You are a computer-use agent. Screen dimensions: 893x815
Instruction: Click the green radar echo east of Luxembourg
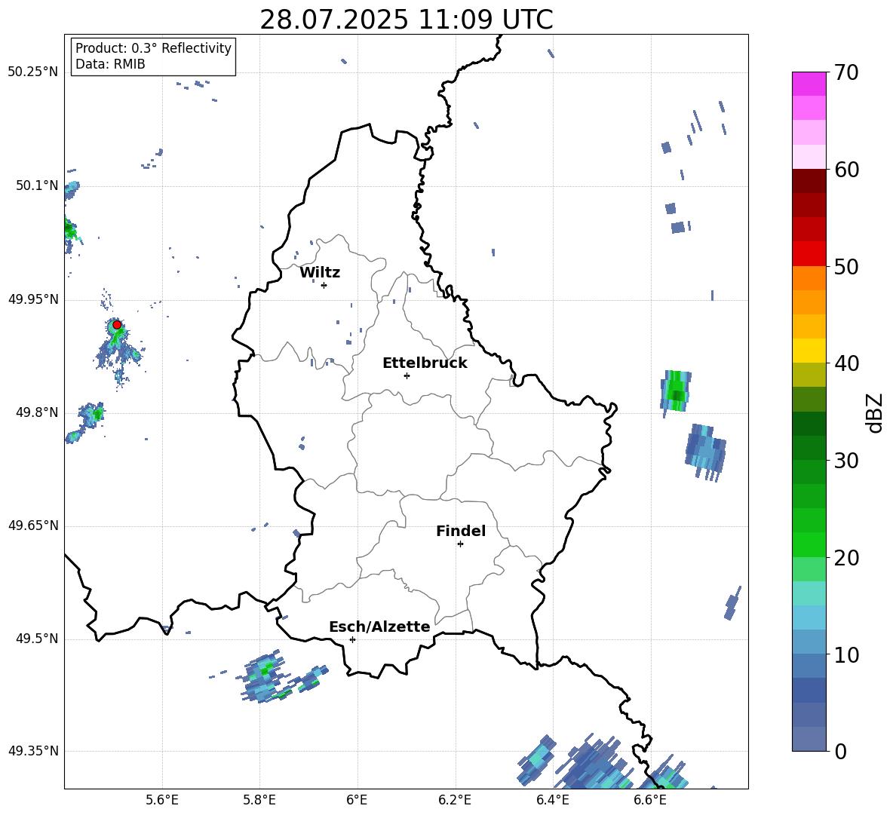tap(677, 391)
